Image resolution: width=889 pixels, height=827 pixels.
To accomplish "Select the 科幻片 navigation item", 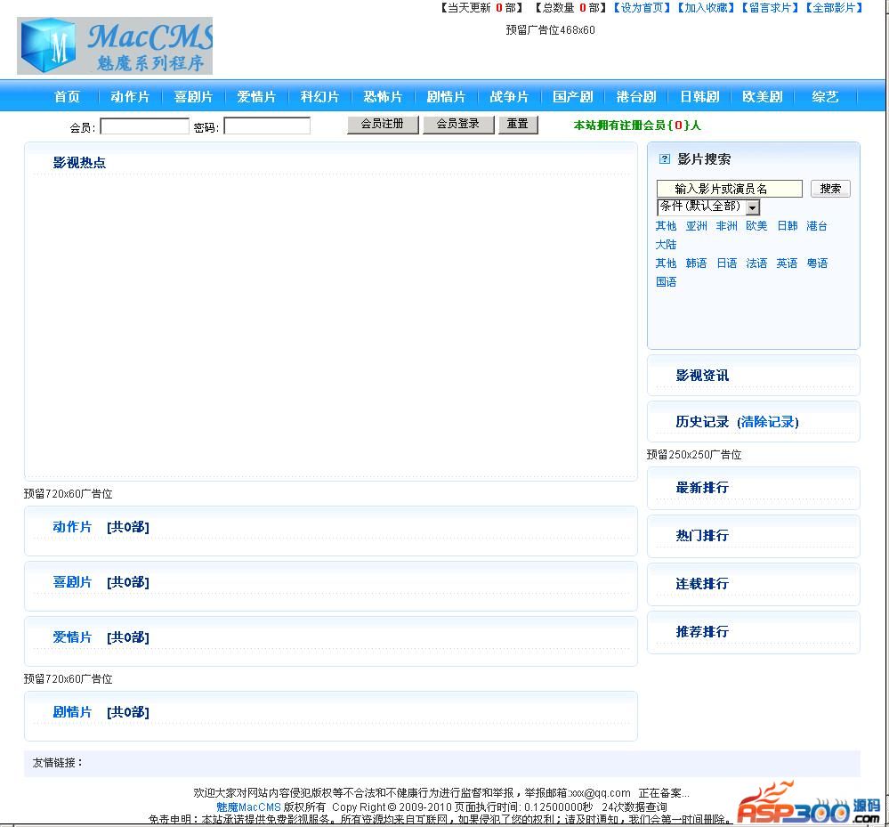I will tap(319, 96).
